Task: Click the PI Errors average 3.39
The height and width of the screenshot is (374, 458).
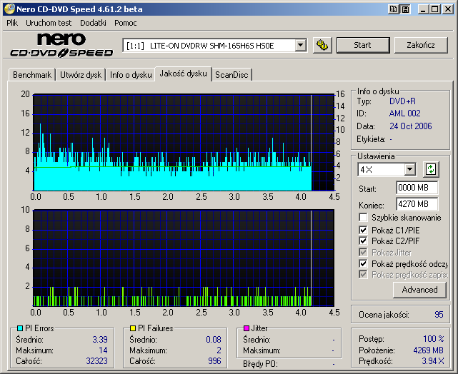Action: coord(100,340)
